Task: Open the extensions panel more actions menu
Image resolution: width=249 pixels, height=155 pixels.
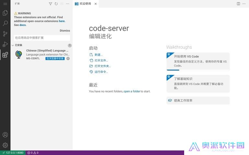Action: point(68,4)
